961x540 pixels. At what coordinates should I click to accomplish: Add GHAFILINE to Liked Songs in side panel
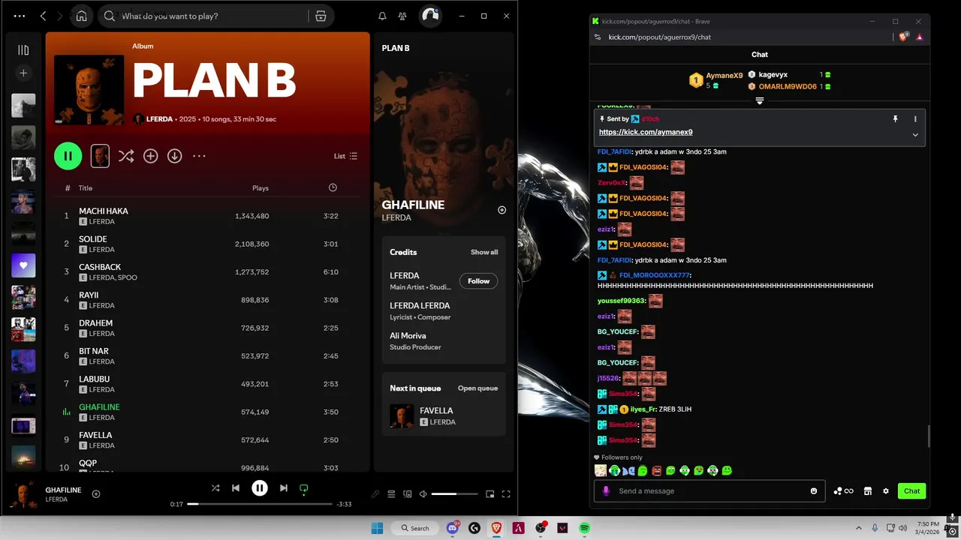502,210
